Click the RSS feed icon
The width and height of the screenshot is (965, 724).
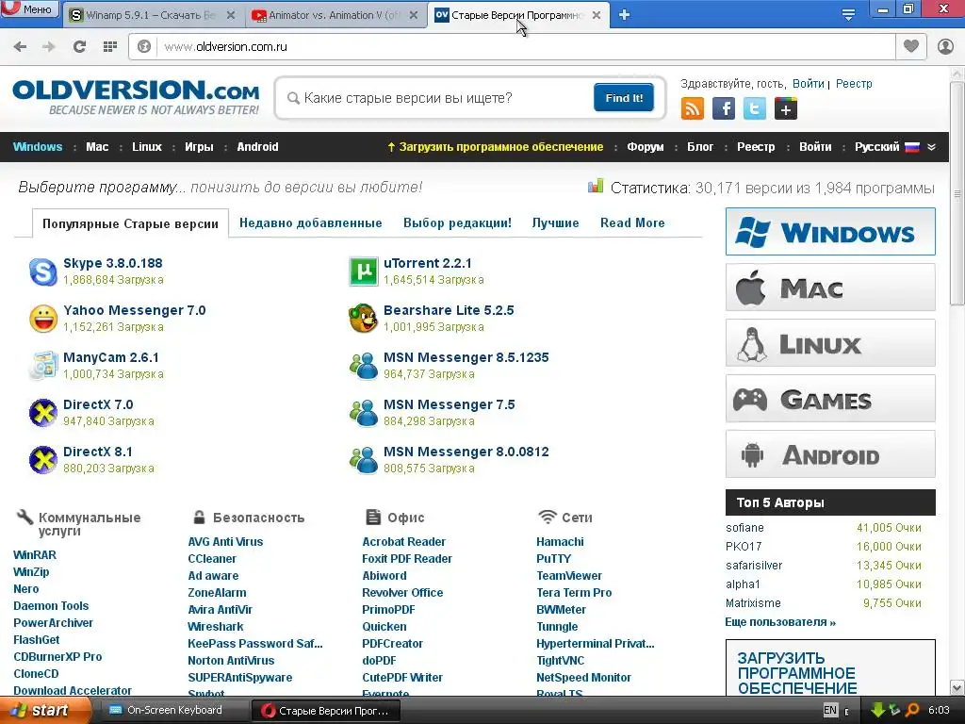tap(693, 109)
